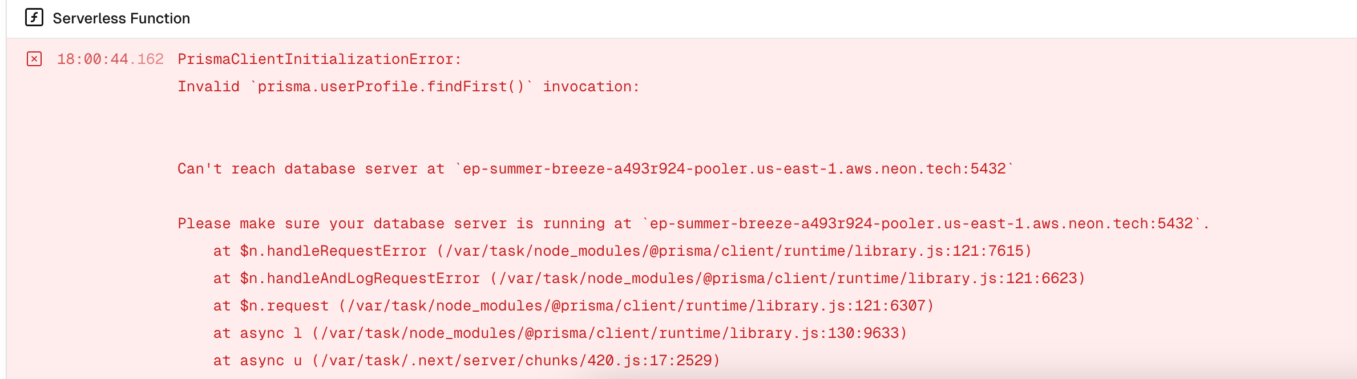Click chunks/420.js:17:2529 file path
This screenshot has height=379, width=1357.
(619, 360)
